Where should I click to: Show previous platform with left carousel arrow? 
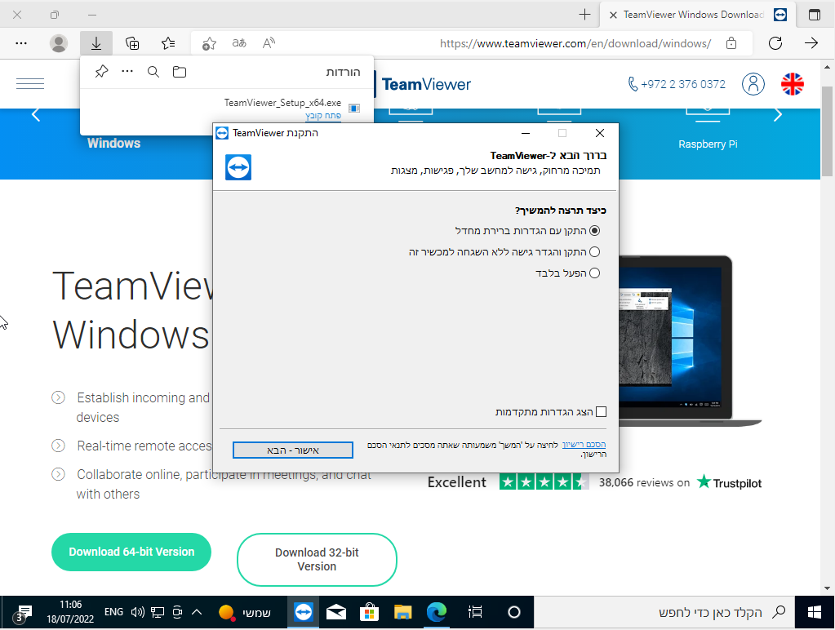pos(36,114)
